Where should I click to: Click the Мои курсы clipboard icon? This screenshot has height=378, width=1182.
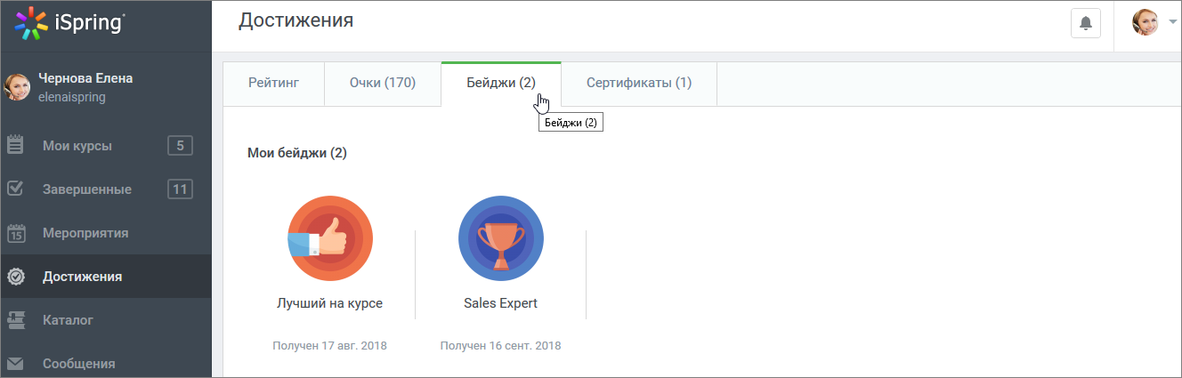click(15, 146)
